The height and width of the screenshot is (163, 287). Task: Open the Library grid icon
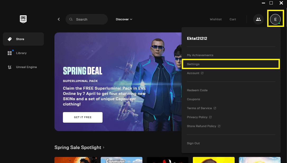click(x=10, y=53)
